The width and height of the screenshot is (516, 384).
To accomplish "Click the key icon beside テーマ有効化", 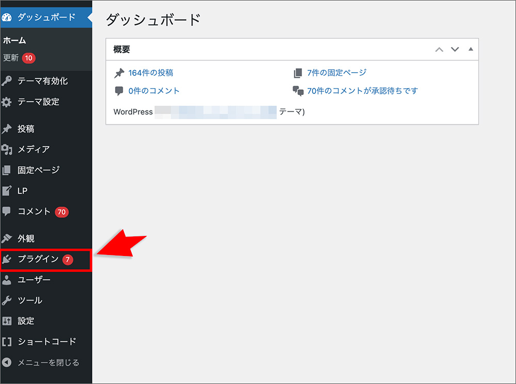I will pyautogui.click(x=7, y=81).
